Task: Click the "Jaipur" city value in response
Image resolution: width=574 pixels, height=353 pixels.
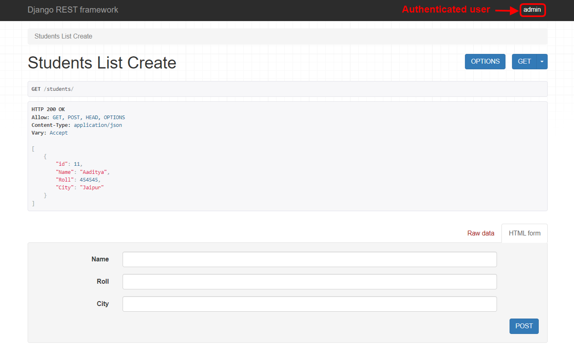Action: click(92, 188)
